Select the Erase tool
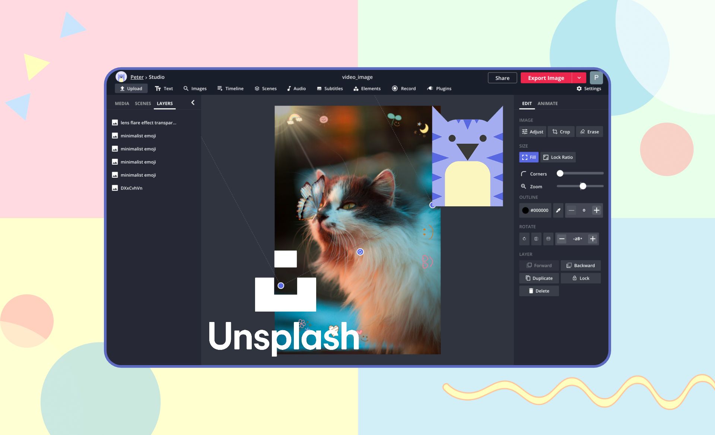Image resolution: width=715 pixels, height=435 pixels. click(590, 132)
